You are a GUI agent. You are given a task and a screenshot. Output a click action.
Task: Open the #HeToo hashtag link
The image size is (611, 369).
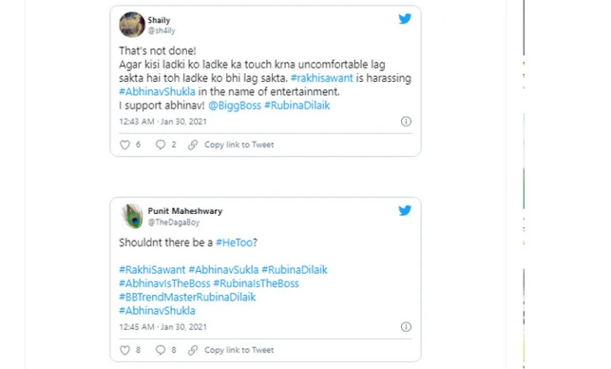[234, 243]
